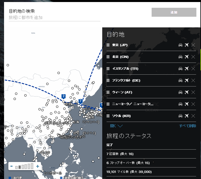201x179 pixels.
Task: Zoom out the map with minus button
Action: point(12,166)
